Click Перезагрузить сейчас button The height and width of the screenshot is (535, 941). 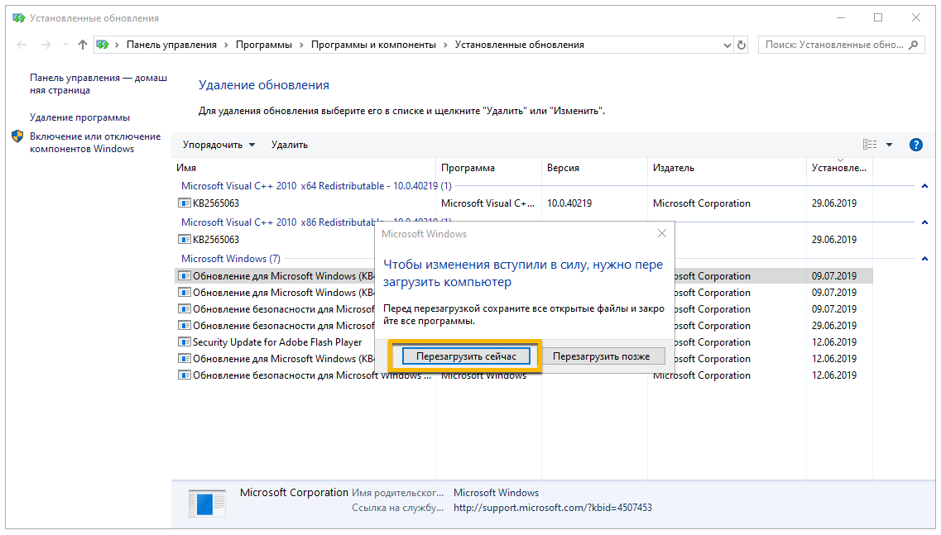click(x=466, y=356)
